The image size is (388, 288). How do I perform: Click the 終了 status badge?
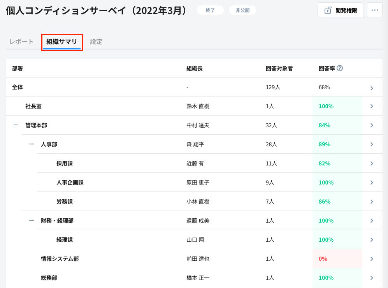(x=210, y=10)
